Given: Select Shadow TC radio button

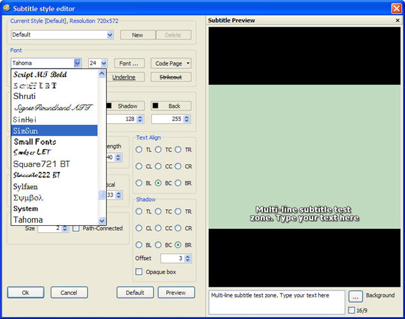Looking at the screenshot, I should [x=158, y=211].
